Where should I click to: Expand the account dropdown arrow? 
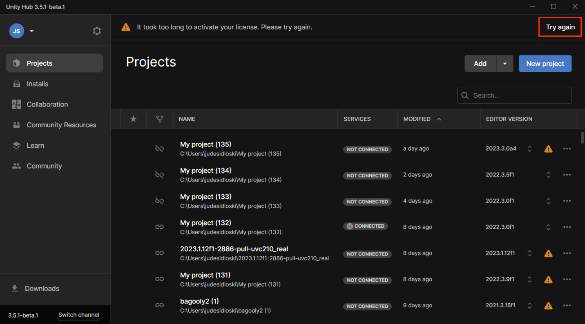[x=32, y=31]
